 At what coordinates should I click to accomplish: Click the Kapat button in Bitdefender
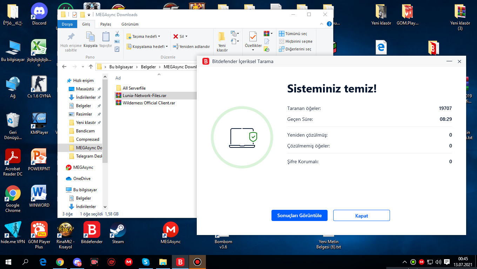361,215
